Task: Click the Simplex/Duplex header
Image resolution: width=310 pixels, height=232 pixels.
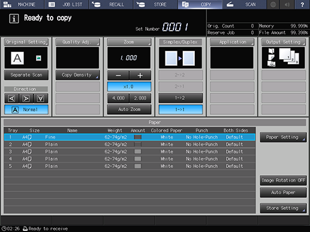Action: tap(180, 42)
